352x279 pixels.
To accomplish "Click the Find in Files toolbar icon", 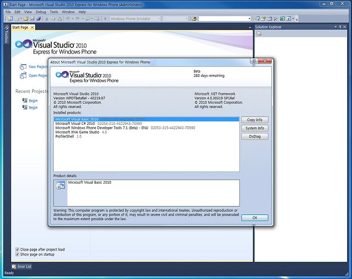I will [194, 19].
